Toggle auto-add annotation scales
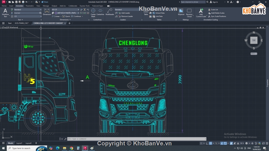This screenshot has width=269, height=151. 234,143
